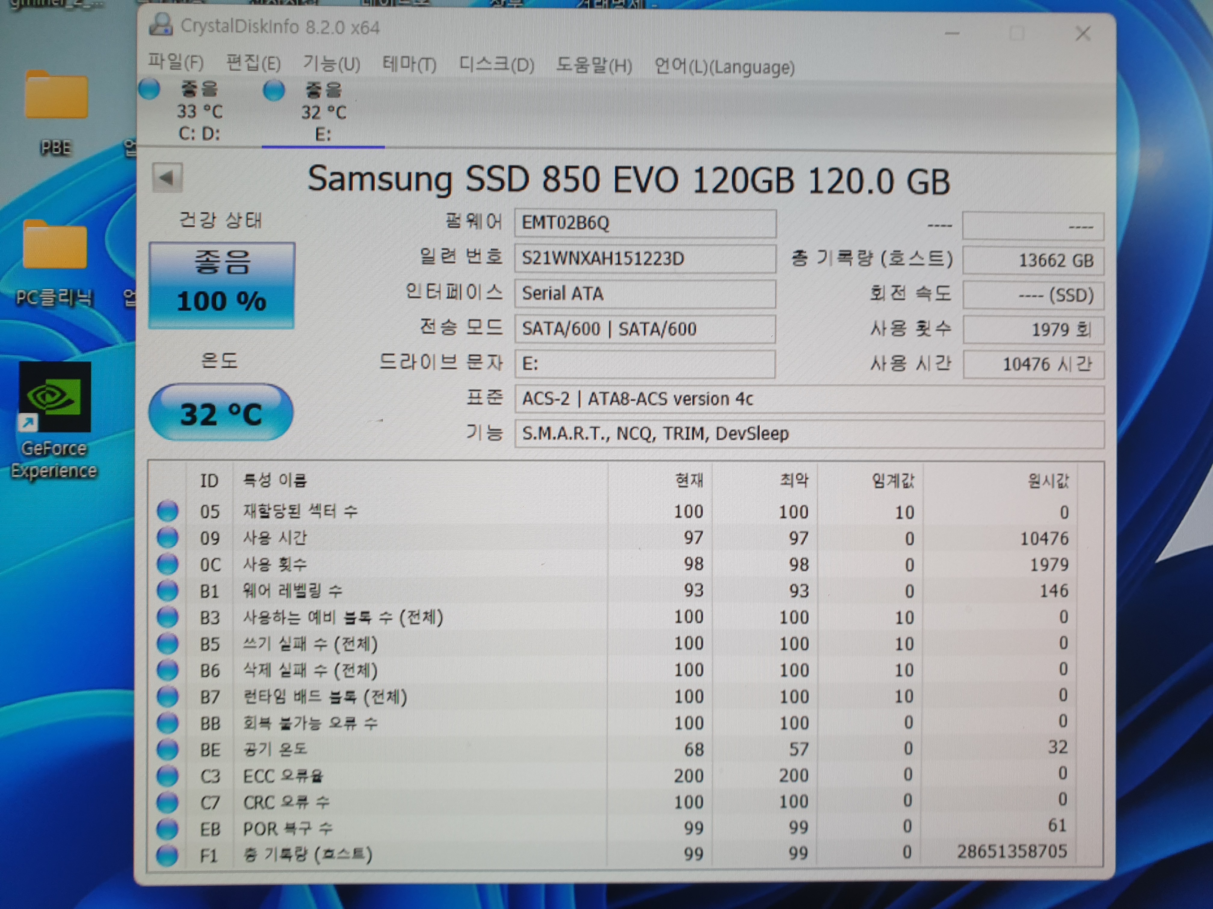Click the 최악 column header
Image resolution: width=1213 pixels, height=909 pixels.
click(794, 481)
